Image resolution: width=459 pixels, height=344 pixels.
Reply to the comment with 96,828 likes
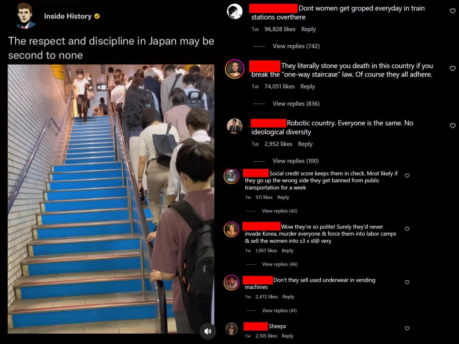[308, 29]
